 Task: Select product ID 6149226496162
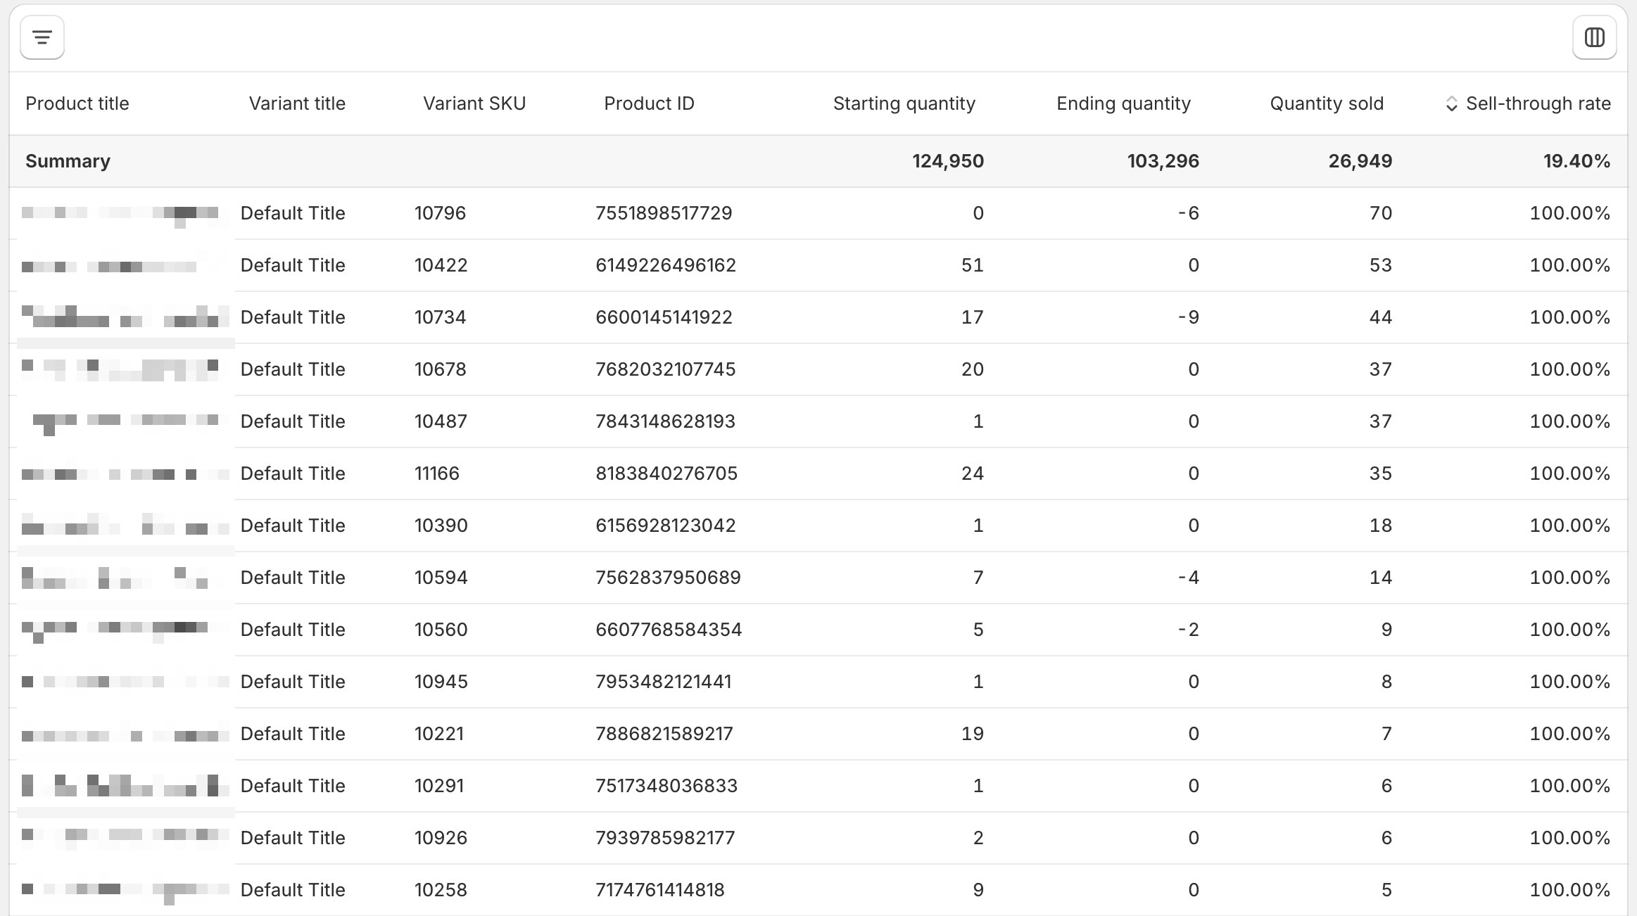(x=666, y=265)
